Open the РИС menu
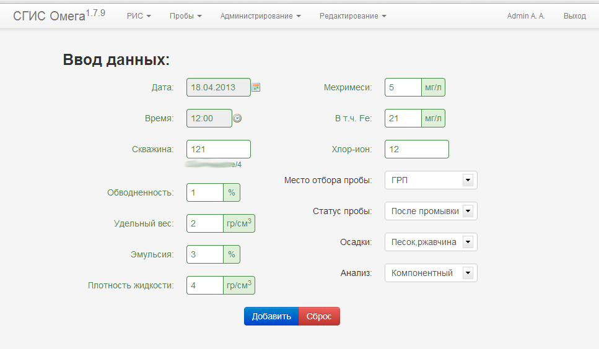 139,16
